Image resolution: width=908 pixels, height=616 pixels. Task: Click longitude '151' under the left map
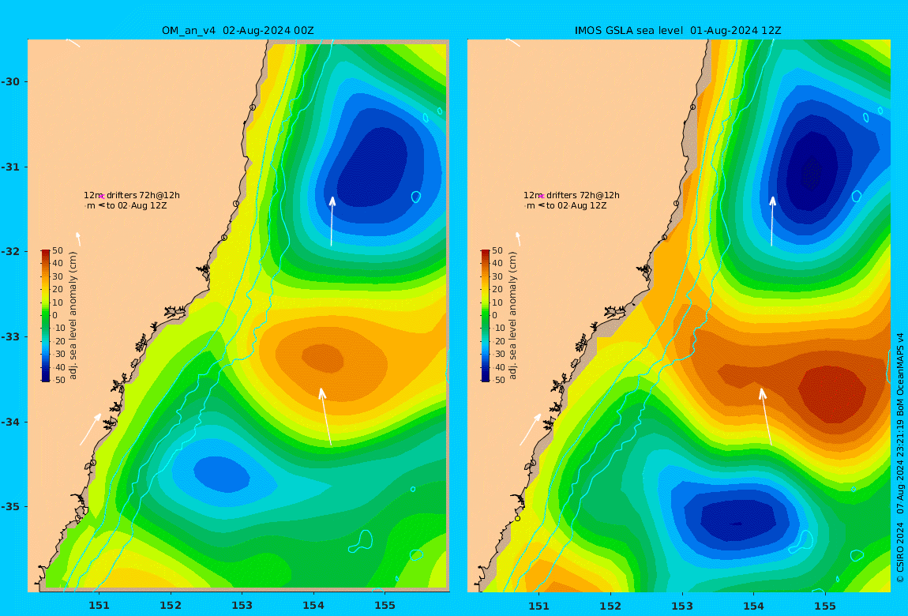click(x=99, y=606)
